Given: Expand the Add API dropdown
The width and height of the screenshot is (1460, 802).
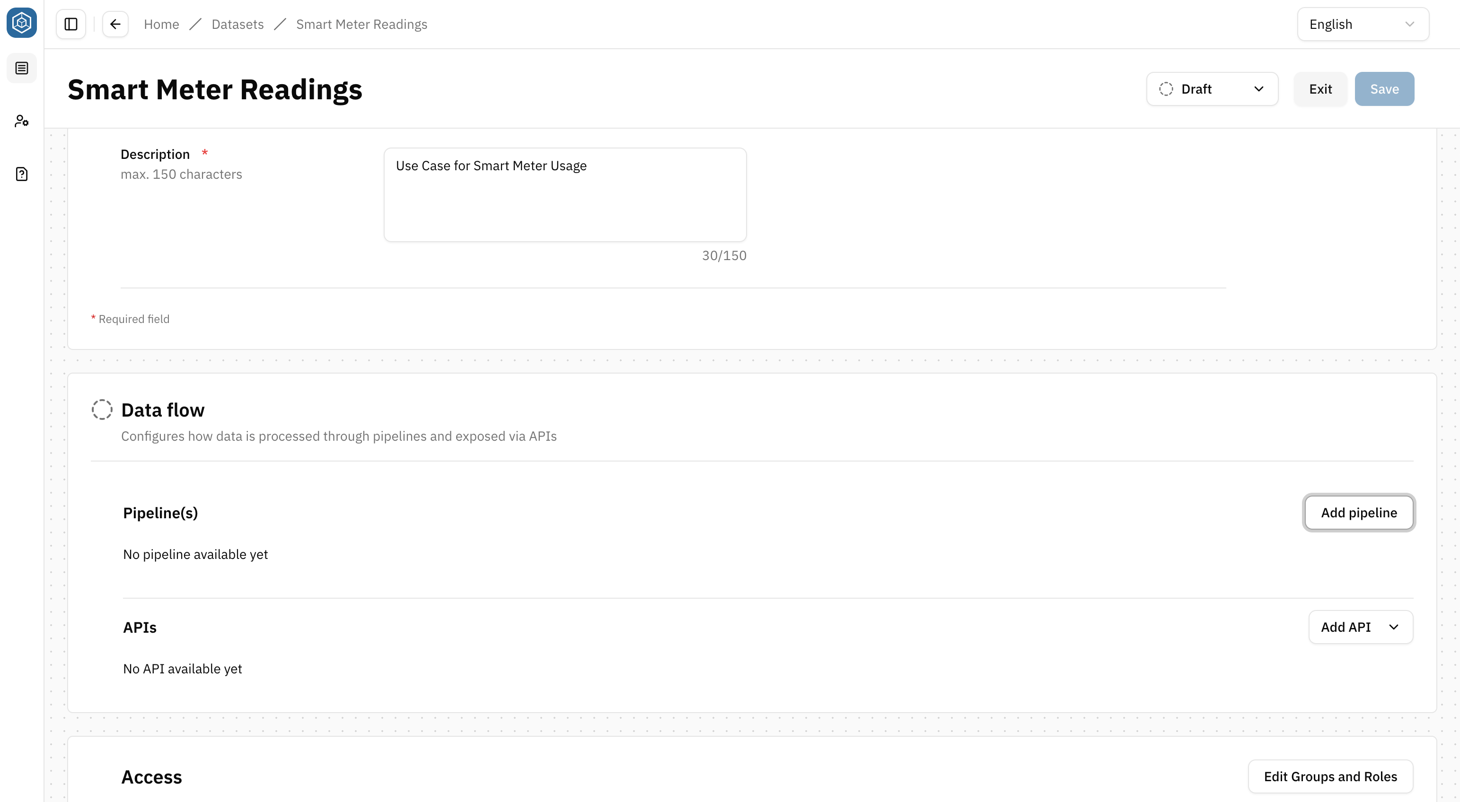Looking at the screenshot, I should click(1360, 627).
